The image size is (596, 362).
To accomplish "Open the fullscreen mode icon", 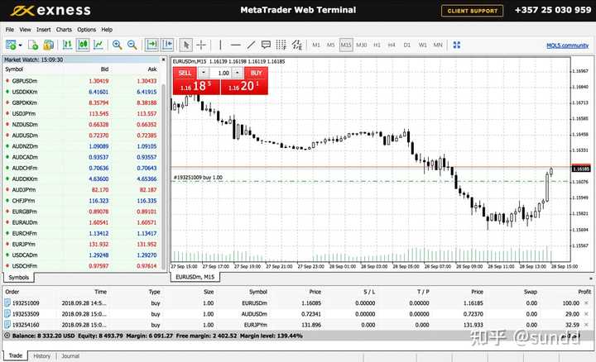I will [458, 45].
